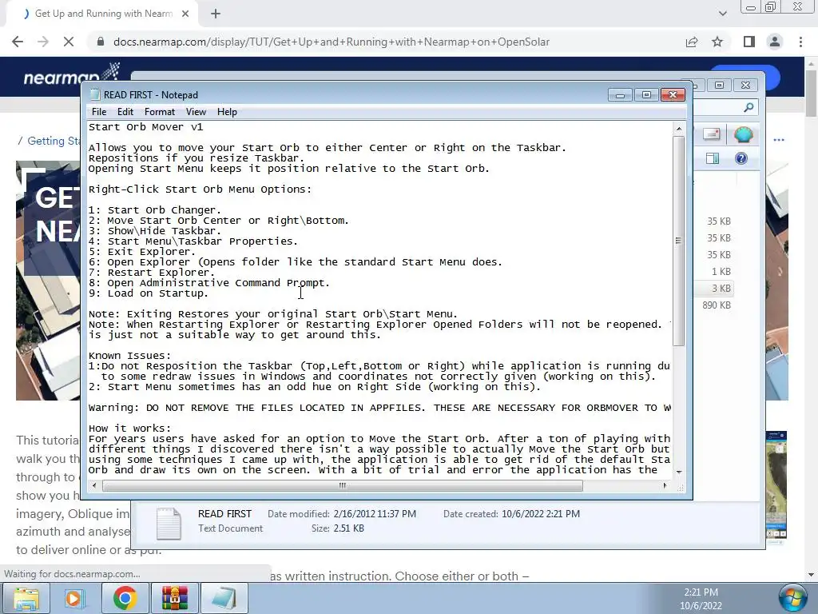Open Explorer help via blue question icon
Screen dimensions: 818x614
coord(741,158)
